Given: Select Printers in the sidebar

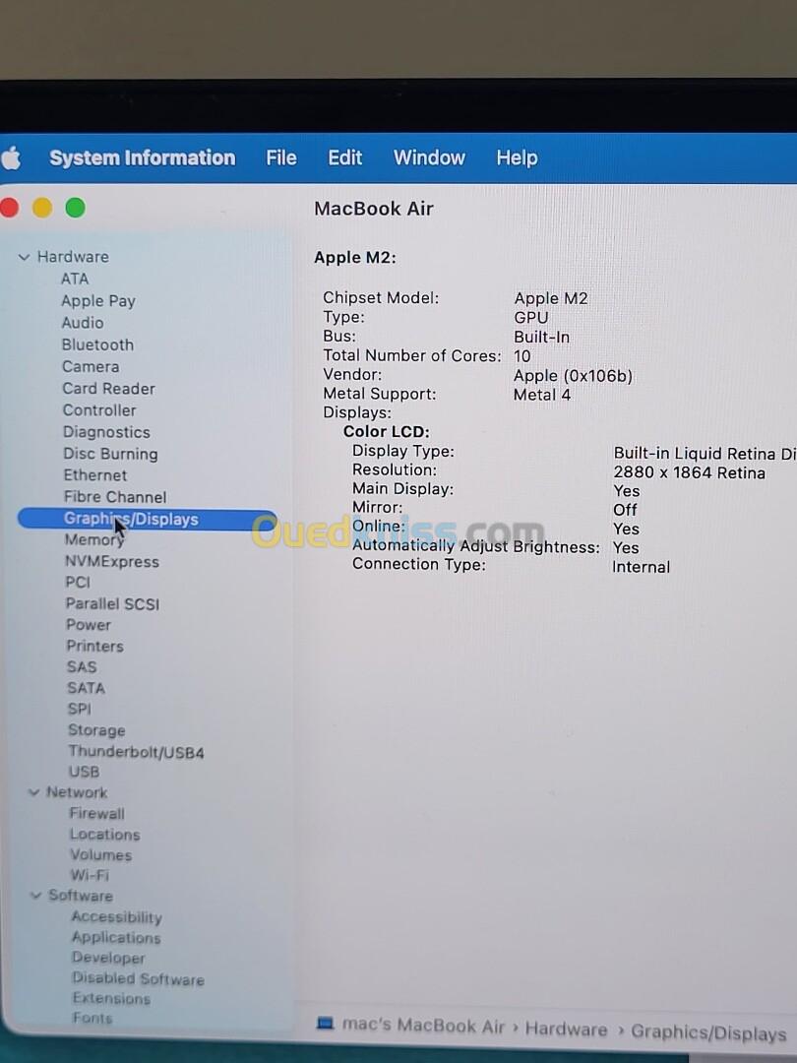Looking at the screenshot, I should tap(94, 646).
